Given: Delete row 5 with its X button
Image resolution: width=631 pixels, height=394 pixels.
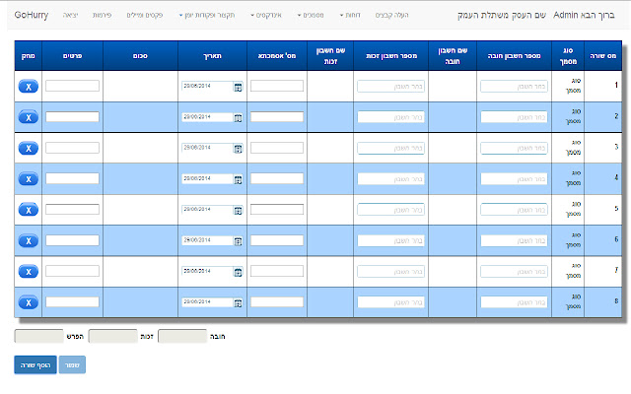Looking at the screenshot, I should [x=29, y=210].
